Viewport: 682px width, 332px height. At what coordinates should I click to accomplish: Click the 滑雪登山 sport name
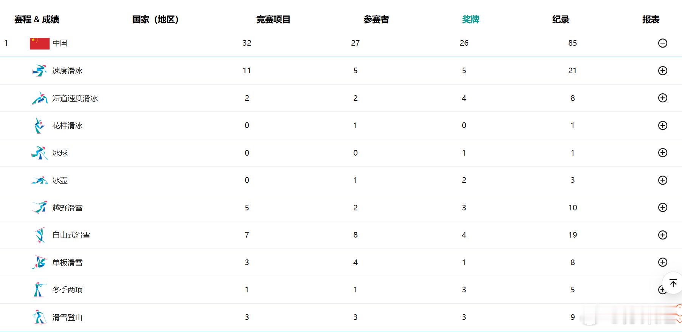[68, 317]
